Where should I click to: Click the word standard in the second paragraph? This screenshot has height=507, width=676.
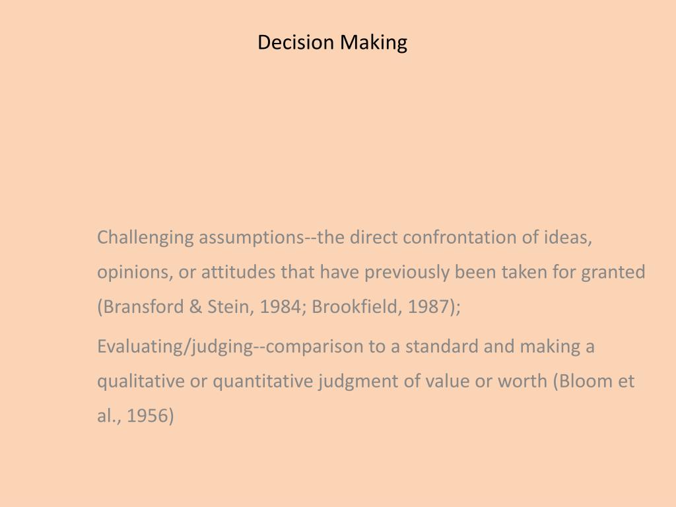tap(442, 346)
